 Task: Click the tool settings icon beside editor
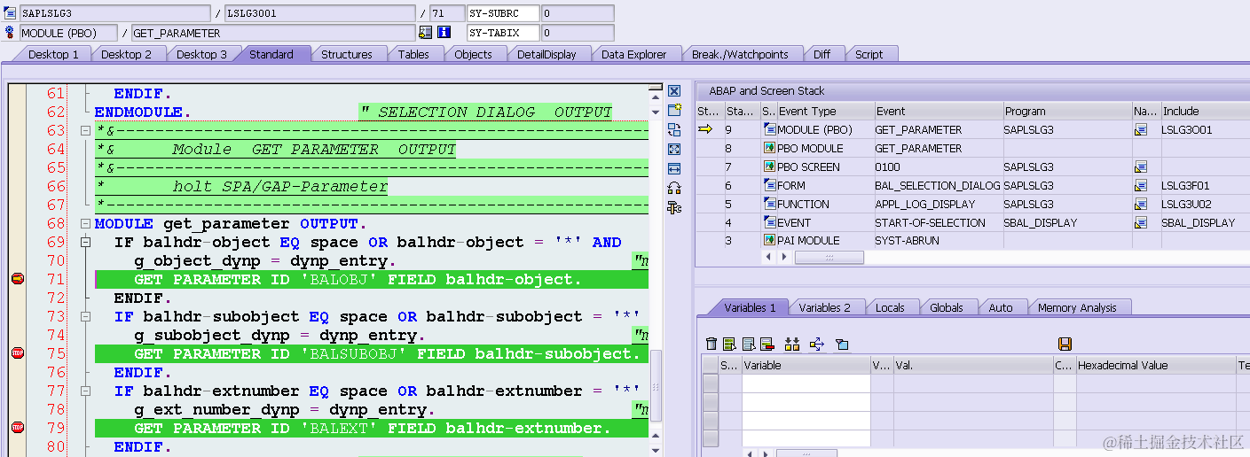click(x=674, y=207)
